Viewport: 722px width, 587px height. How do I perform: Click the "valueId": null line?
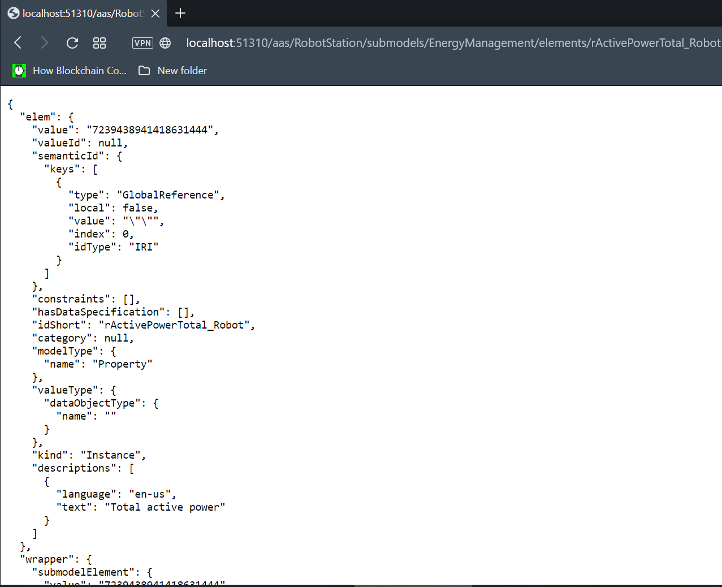pos(80,143)
